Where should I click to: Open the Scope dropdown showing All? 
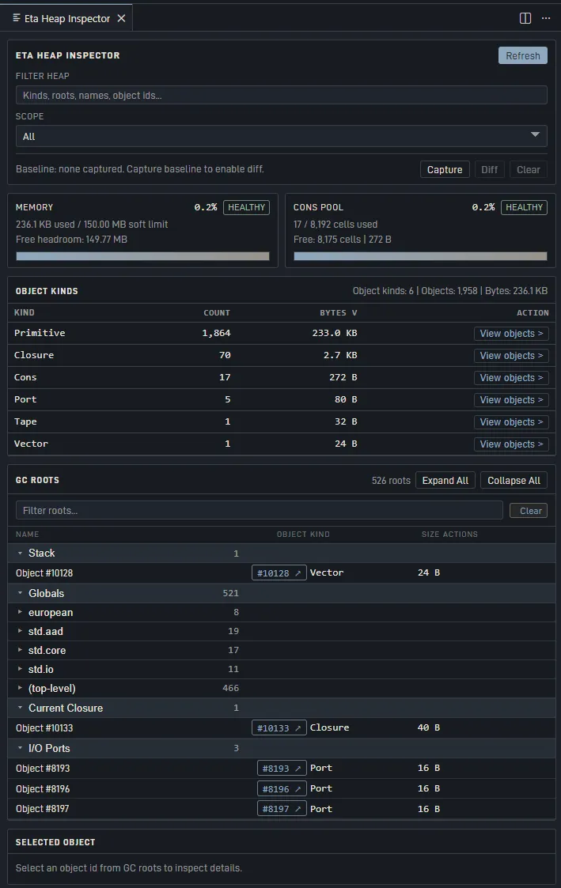281,136
